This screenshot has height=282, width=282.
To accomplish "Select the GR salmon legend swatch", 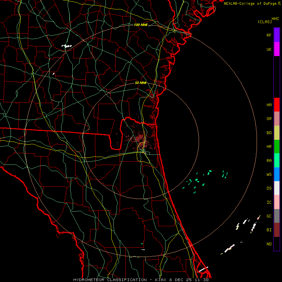I will point(277,119).
